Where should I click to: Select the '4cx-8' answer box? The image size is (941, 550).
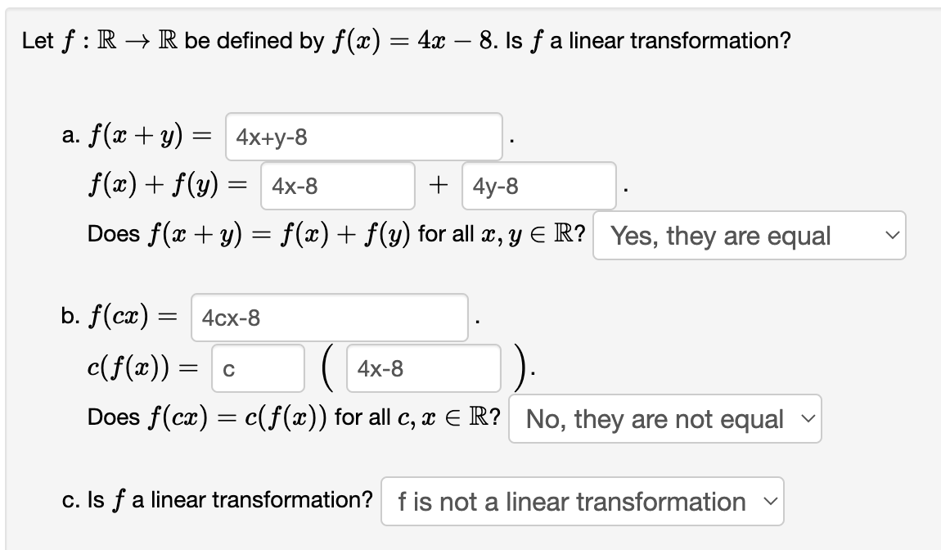click(x=329, y=317)
